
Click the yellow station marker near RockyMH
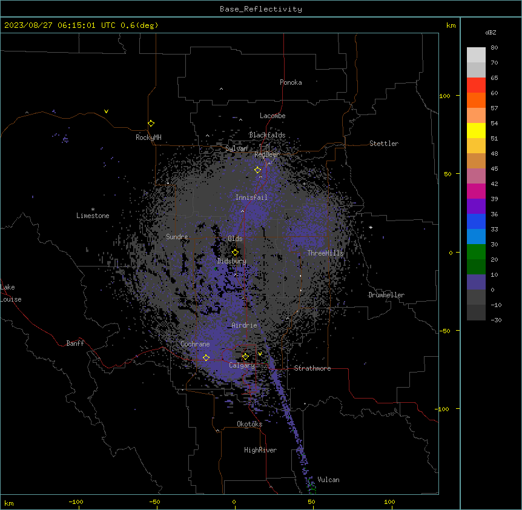pyautogui.click(x=151, y=124)
